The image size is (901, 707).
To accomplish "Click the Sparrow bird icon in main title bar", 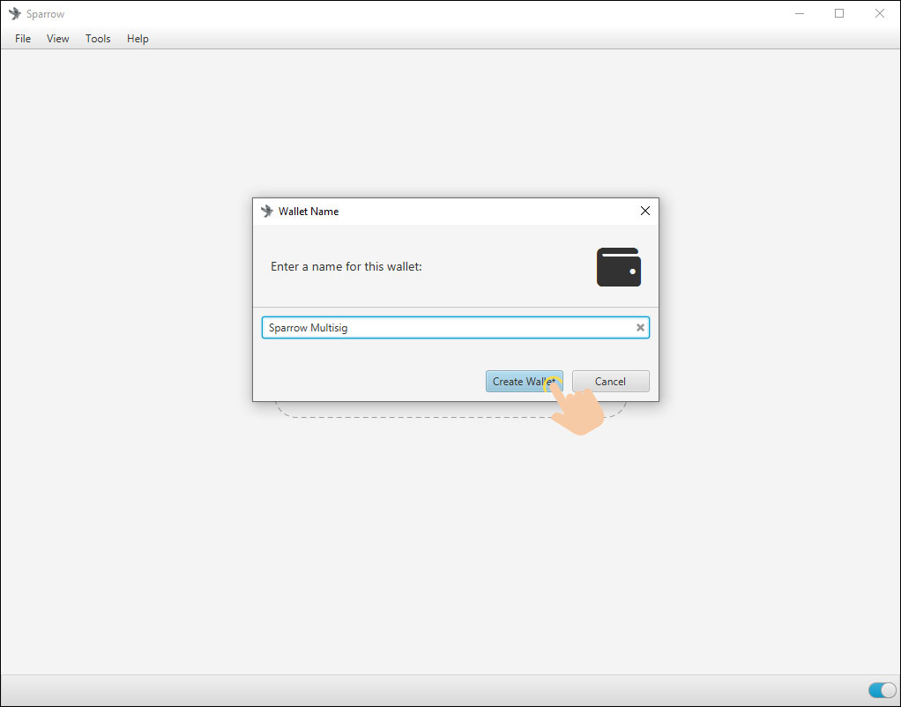I will [15, 14].
